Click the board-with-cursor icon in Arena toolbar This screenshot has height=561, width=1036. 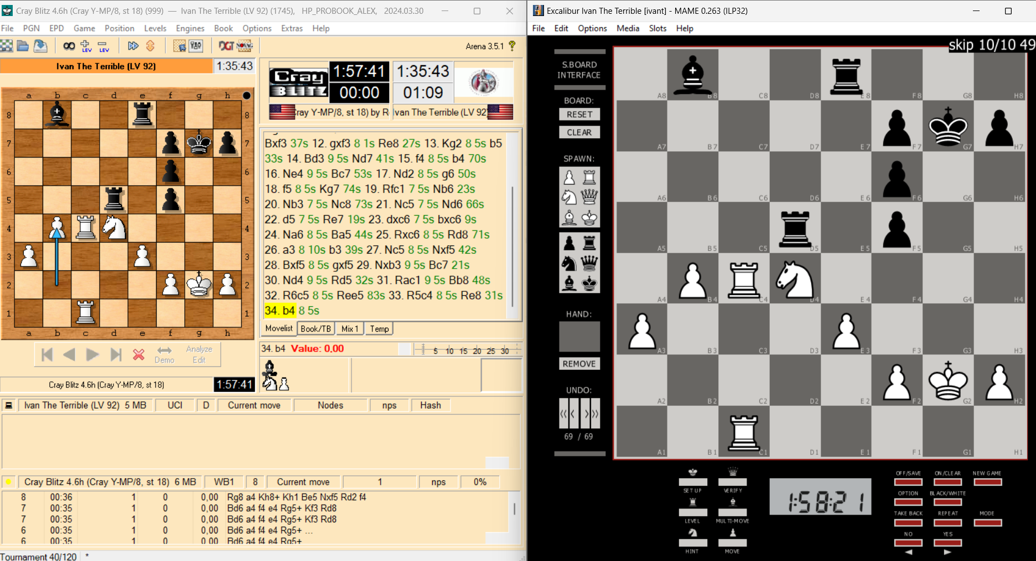(179, 46)
